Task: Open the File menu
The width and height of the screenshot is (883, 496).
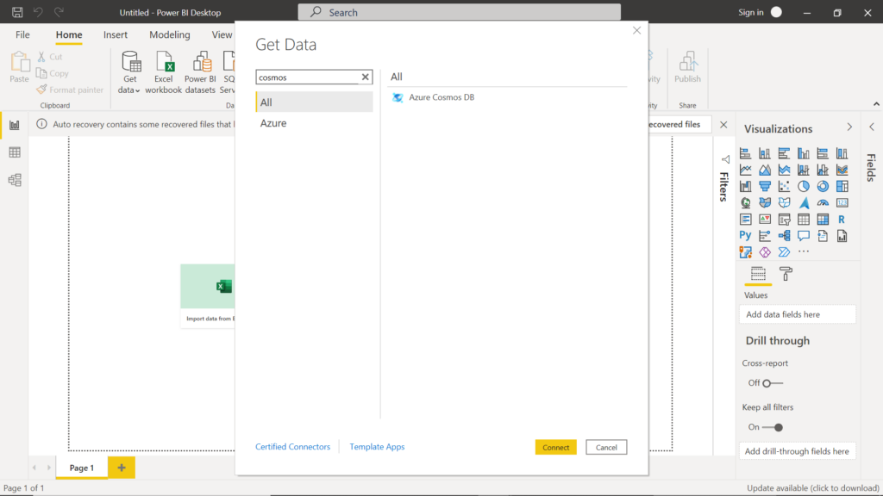Action: (x=22, y=35)
